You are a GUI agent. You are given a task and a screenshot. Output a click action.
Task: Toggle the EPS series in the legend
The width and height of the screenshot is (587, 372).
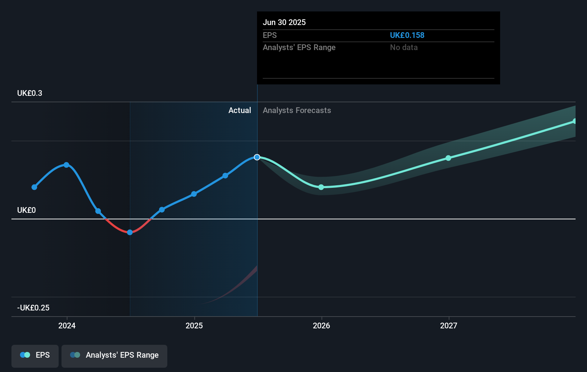coord(35,355)
